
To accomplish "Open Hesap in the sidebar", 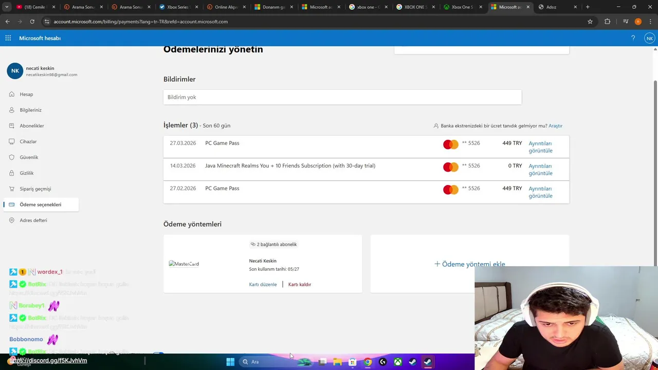I will [26, 95].
